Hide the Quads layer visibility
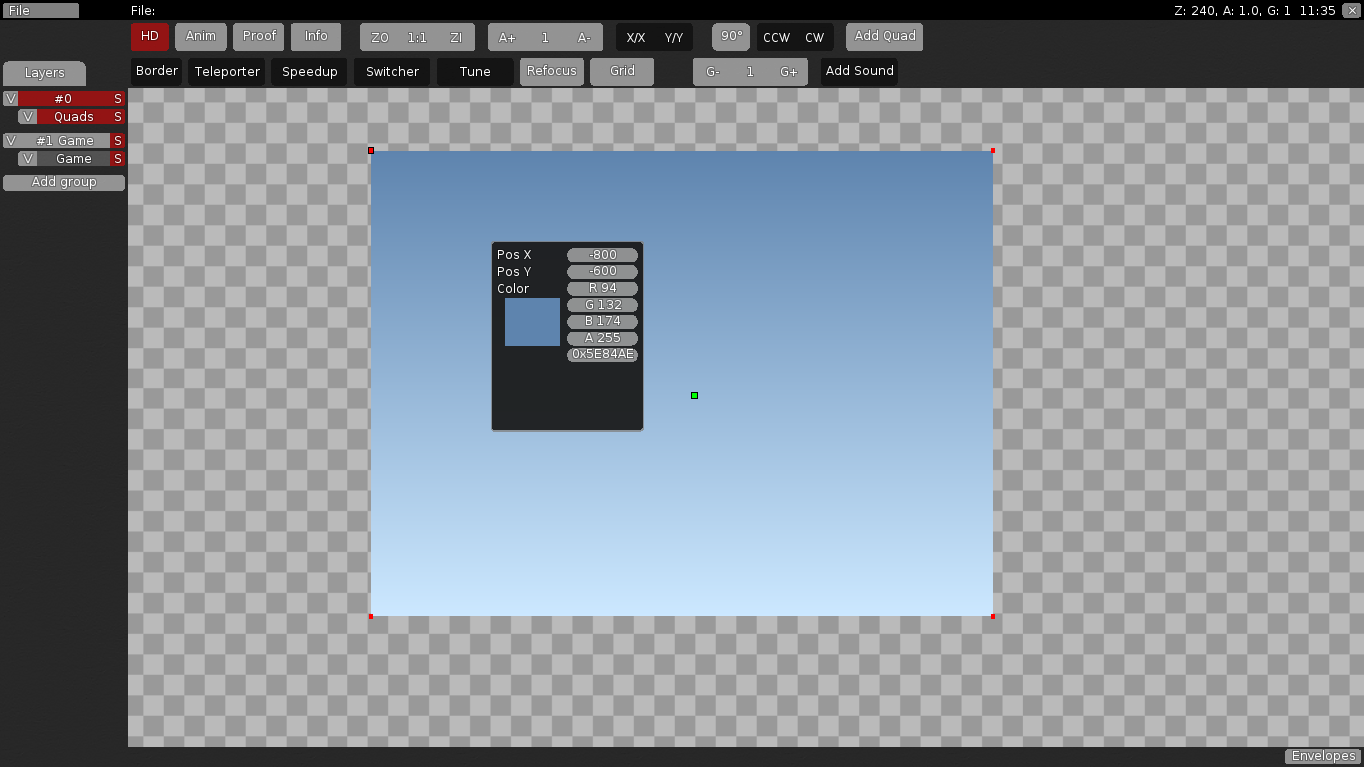This screenshot has height=767, width=1364. click(x=27, y=116)
